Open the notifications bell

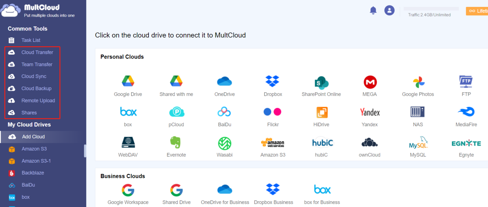(x=373, y=10)
